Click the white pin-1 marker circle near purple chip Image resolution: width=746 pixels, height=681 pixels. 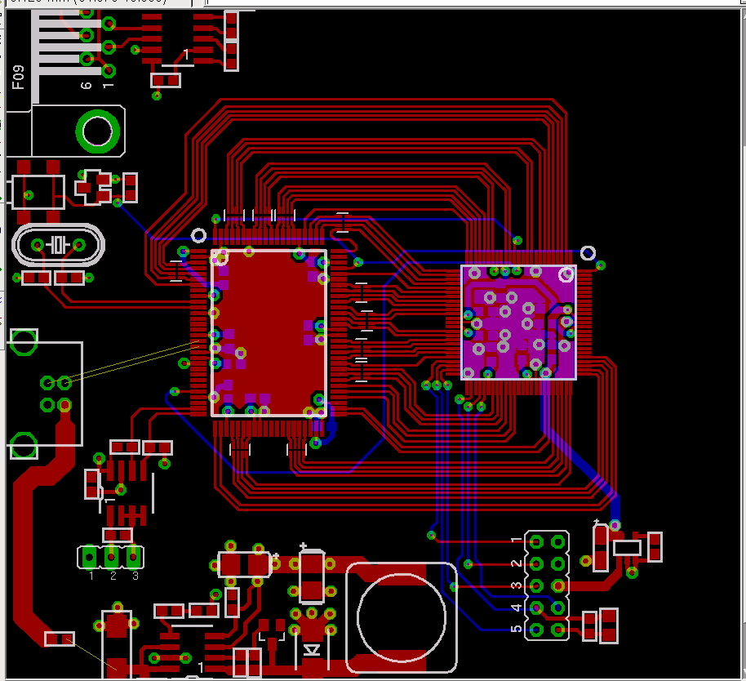(588, 252)
